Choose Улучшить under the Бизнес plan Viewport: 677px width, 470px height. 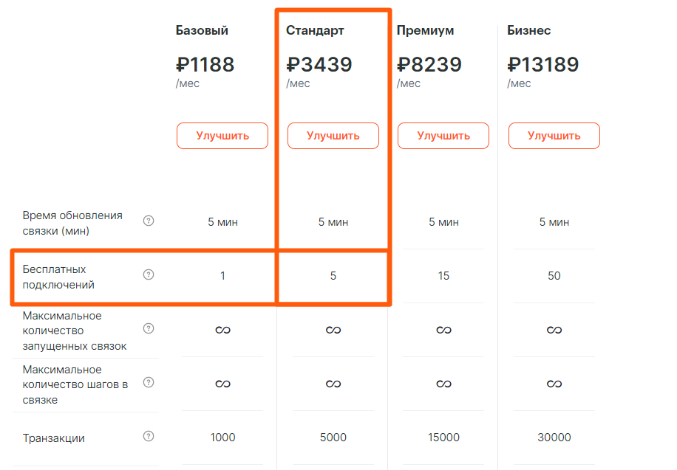(554, 136)
